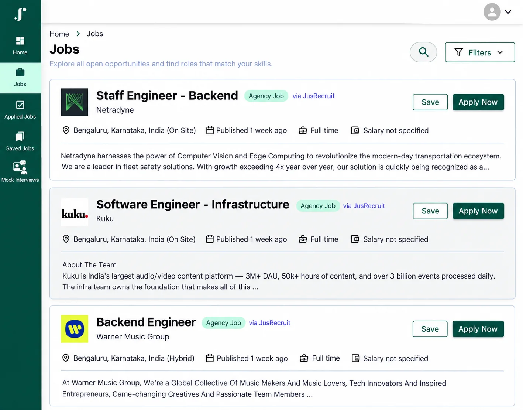Click Agency Job badge on Kuku card

(x=318, y=206)
